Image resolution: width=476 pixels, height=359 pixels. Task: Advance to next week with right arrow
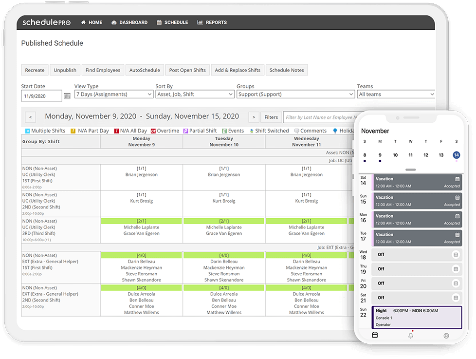(254, 117)
